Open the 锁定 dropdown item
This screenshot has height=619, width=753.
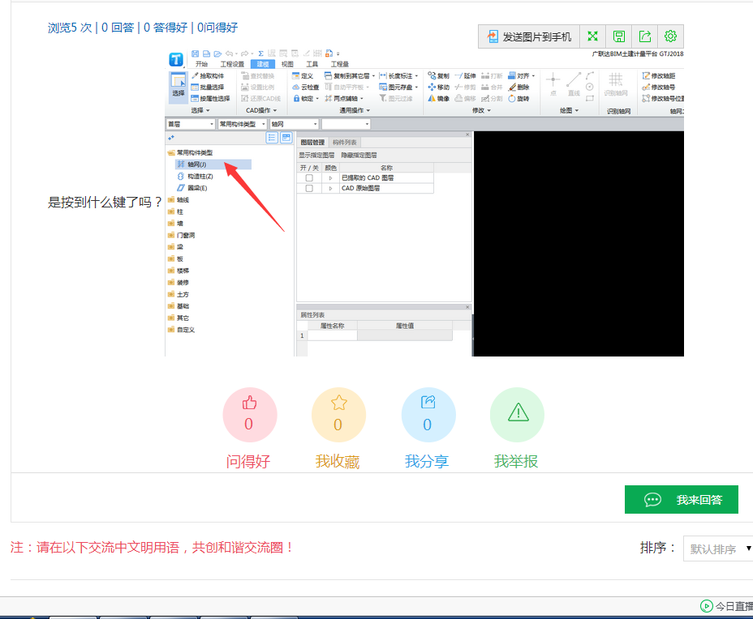pyautogui.click(x=306, y=98)
